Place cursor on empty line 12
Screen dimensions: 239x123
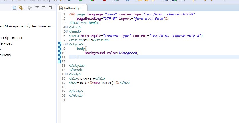tap(154, 62)
